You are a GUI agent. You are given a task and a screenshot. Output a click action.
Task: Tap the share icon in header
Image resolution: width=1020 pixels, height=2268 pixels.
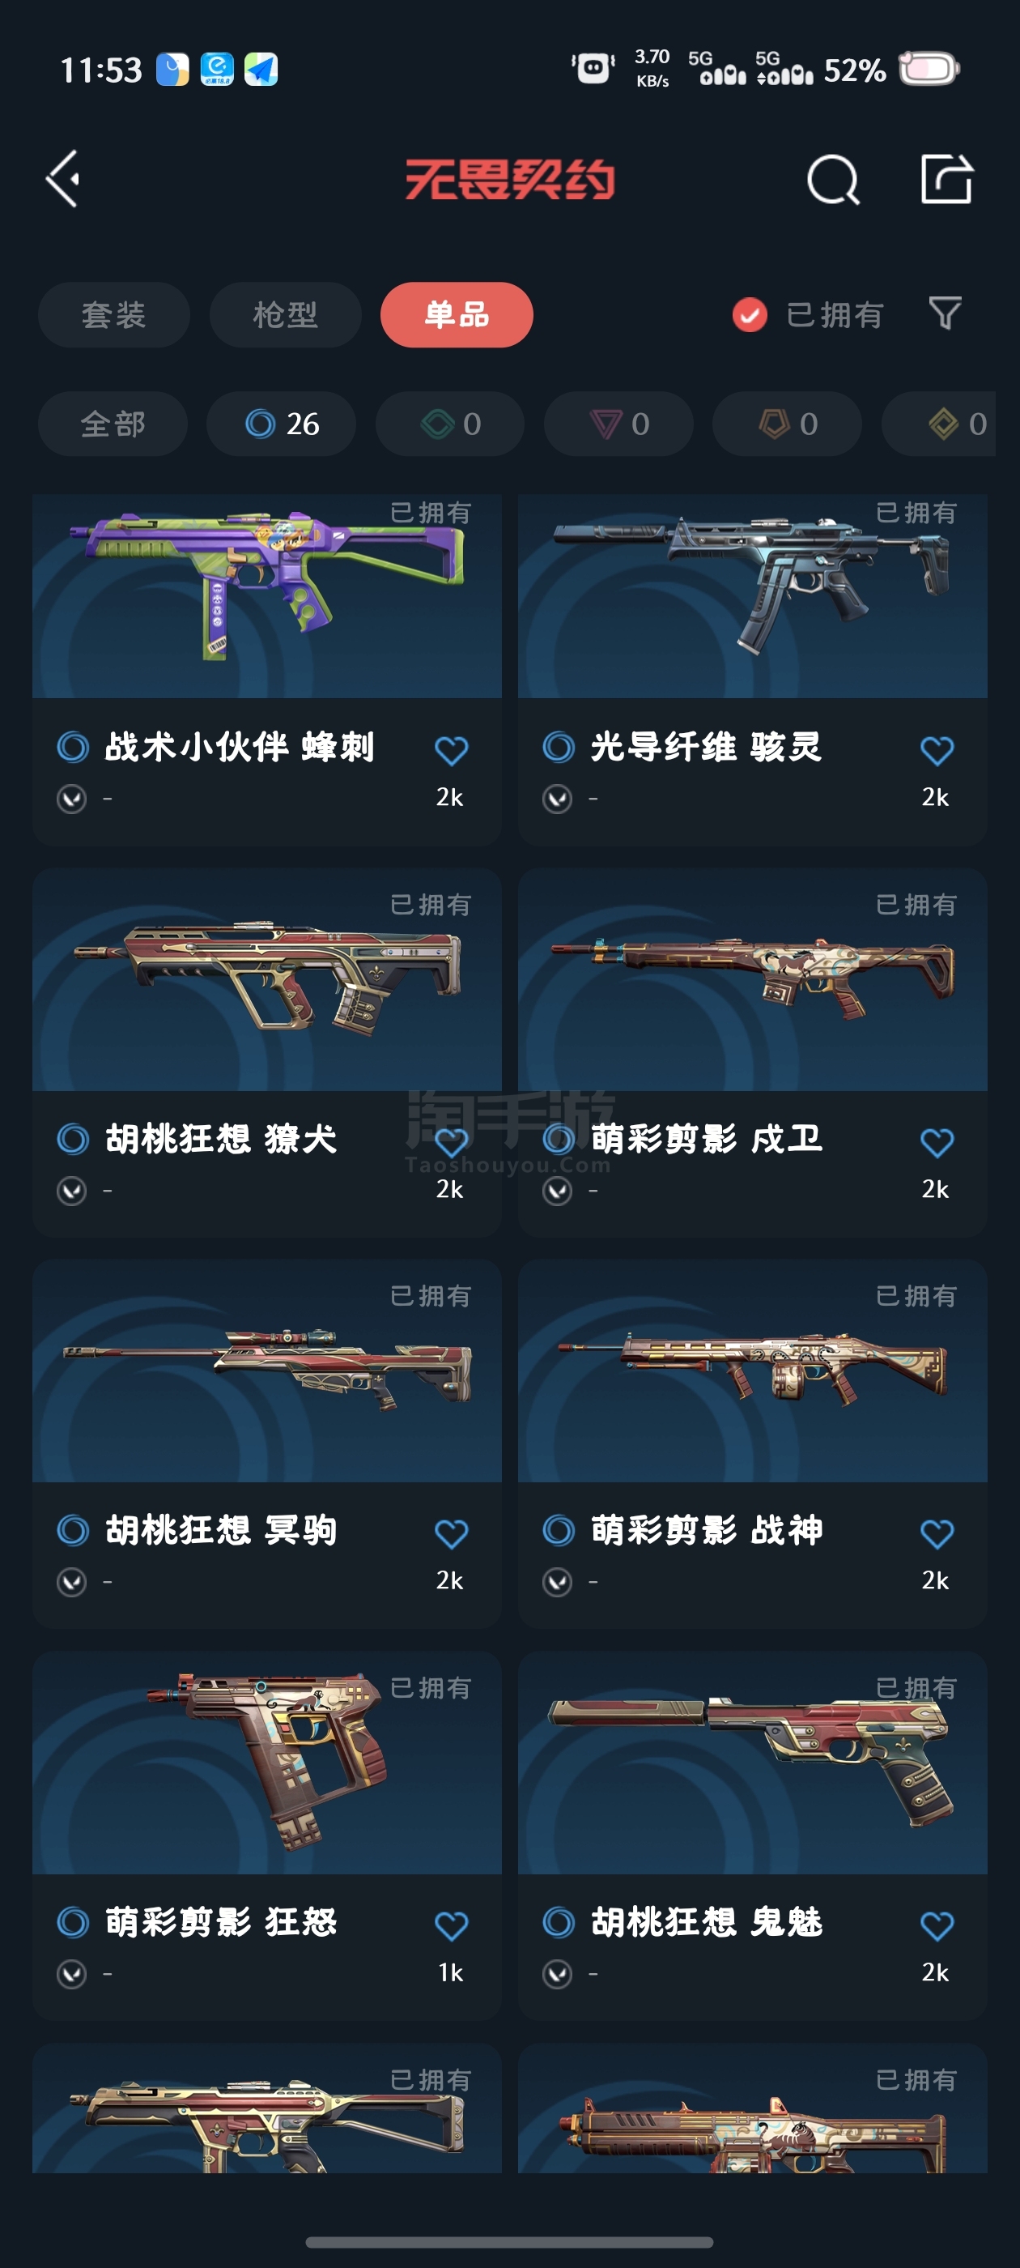click(x=946, y=179)
